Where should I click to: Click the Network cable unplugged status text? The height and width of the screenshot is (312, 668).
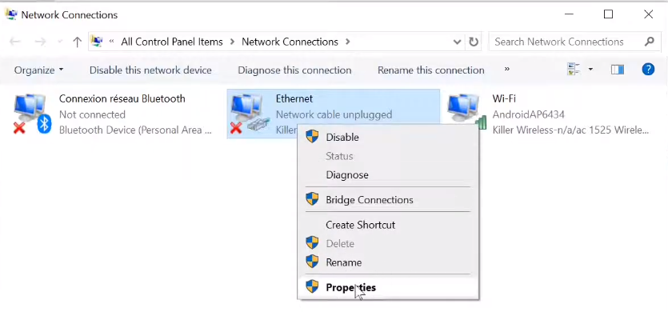click(334, 114)
